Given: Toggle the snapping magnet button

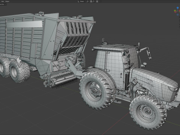Looking at the screenshot, I should click(x=91, y=1).
